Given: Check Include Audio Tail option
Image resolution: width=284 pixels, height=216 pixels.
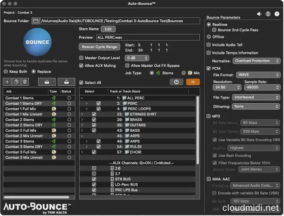Looking at the screenshot, I should point(209,45).
